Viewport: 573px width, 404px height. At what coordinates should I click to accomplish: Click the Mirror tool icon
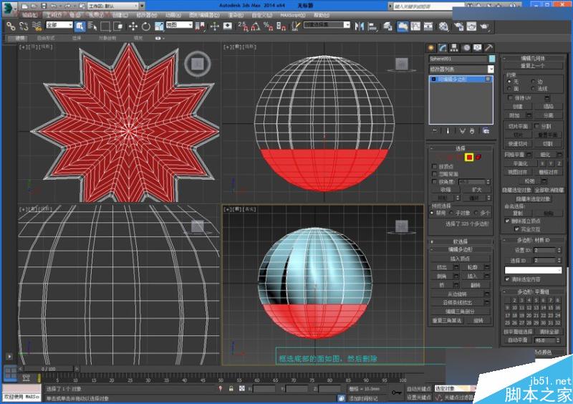[x=360, y=27]
